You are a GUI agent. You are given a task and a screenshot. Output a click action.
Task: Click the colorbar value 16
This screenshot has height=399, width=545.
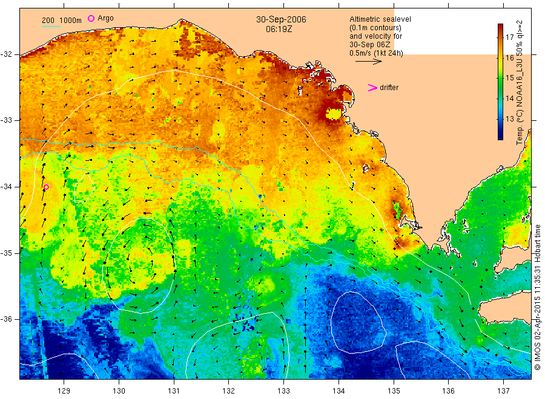pos(509,57)
